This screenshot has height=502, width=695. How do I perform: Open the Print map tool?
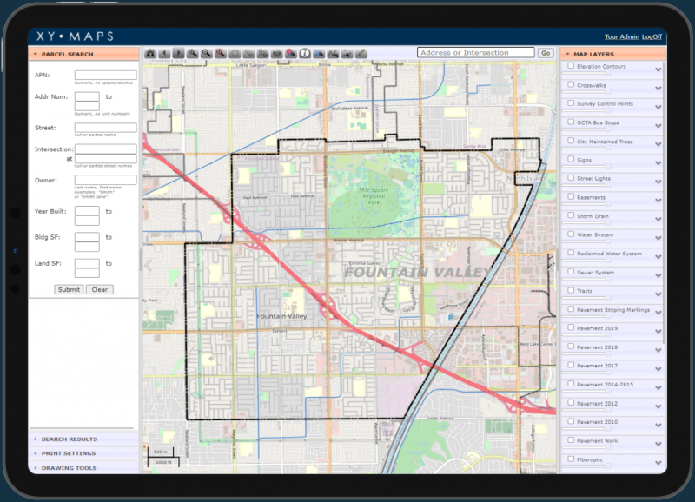coord(275,52)
